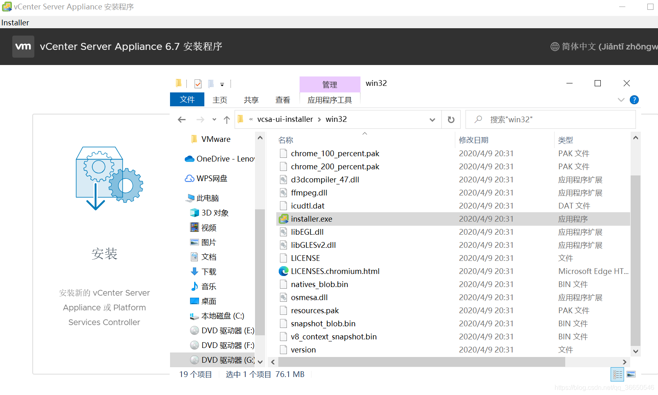Image resolution: width=658 pixels, height=395 pixels.
Task: Open the 应用程序工具 ribbon tab
Action: click(x=330, y=100)
